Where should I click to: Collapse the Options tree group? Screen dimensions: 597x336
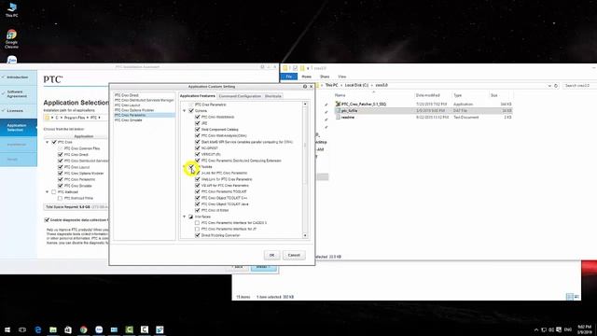pyautogui.click(x=185, y=111)
